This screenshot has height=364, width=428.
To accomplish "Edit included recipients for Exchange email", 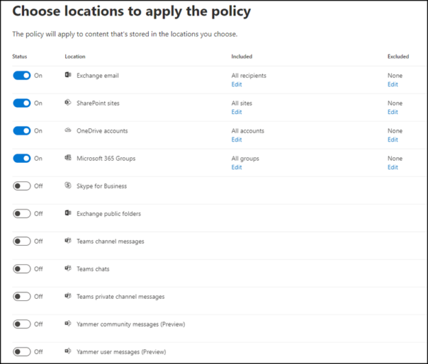I will tap(236, 84).
